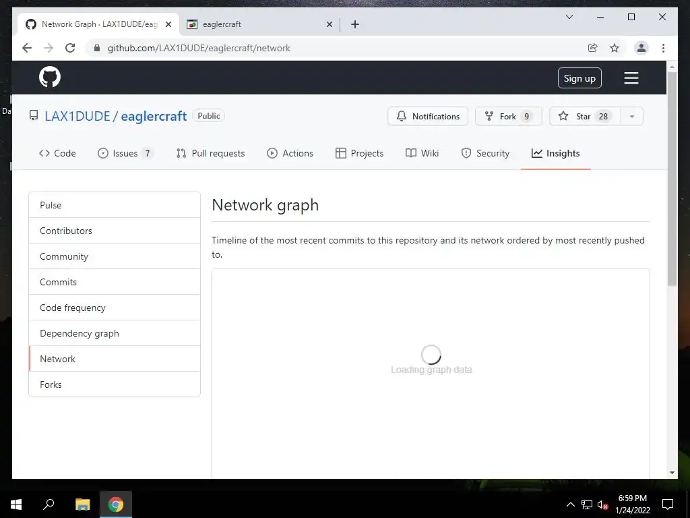Show hidden system tray icons
The width and height of the screenshot is (690, 518).
coord(570,505)
